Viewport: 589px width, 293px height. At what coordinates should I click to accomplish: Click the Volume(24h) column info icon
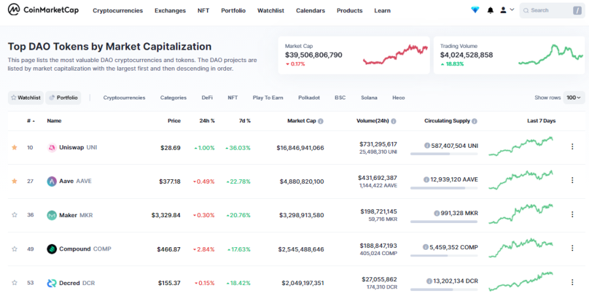(393, 121)
